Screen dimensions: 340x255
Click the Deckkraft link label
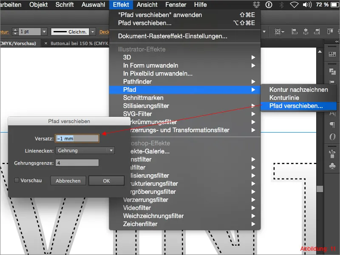tap(104, 32)
